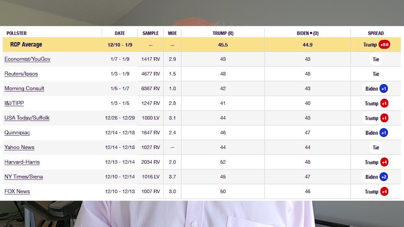
Task: Click the 12/10 - 1/9 average date range
Action: click(120, 45)
